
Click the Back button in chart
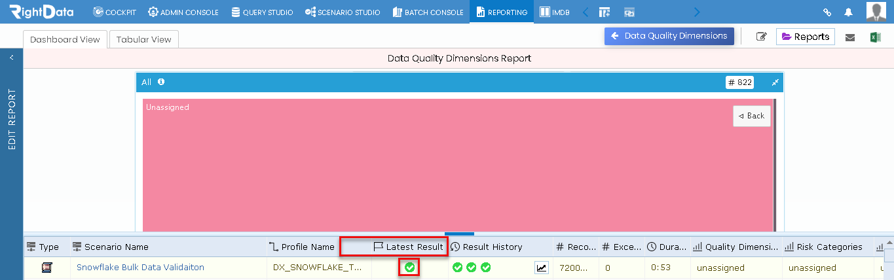(x=751, y=116)
